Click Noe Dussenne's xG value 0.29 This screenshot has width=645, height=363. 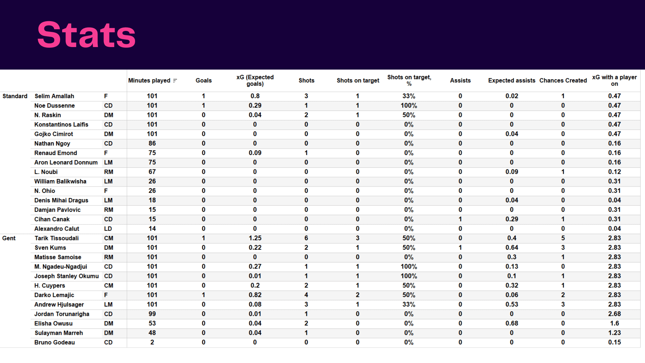click(x=255, y=106)
